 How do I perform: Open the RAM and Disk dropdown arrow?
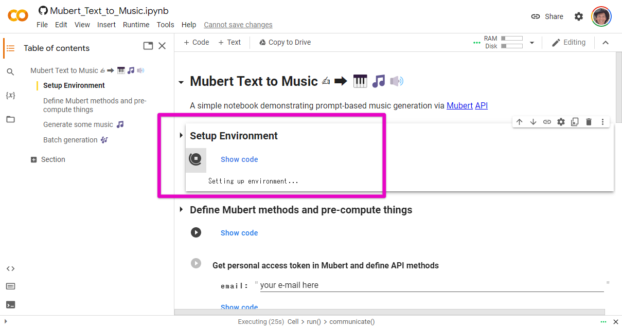tap(532, 43)
